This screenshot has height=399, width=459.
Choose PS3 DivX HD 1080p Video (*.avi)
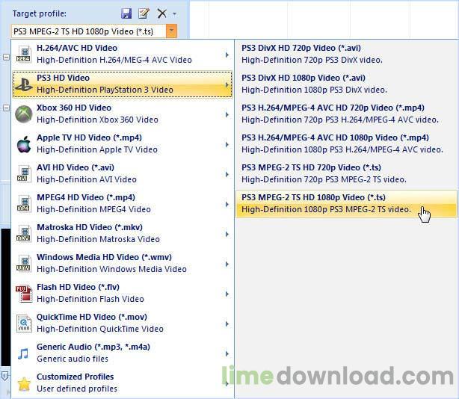346,84
